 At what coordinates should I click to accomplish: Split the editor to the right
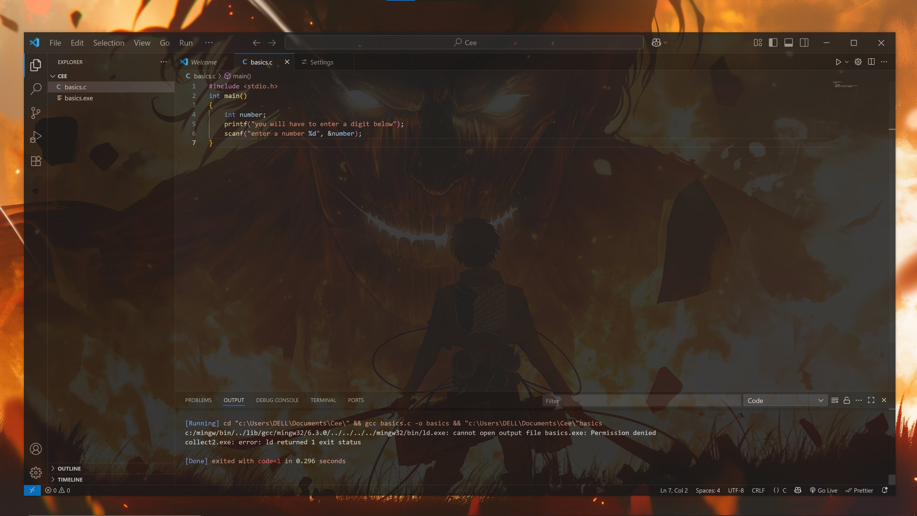[871, 62]
